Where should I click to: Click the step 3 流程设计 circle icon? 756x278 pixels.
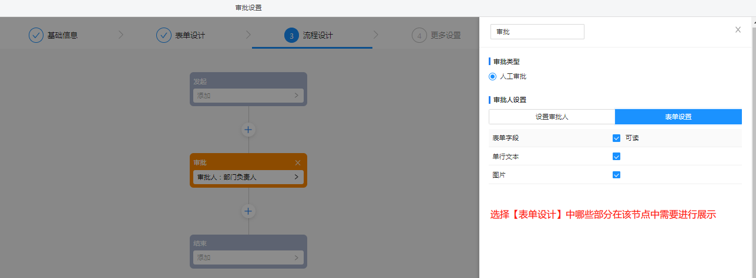click(x=291, y=35)
